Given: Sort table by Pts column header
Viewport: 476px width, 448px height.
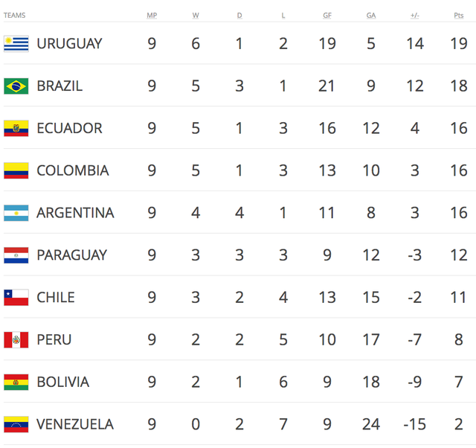Looking at the screenshot, I should 458,15.
